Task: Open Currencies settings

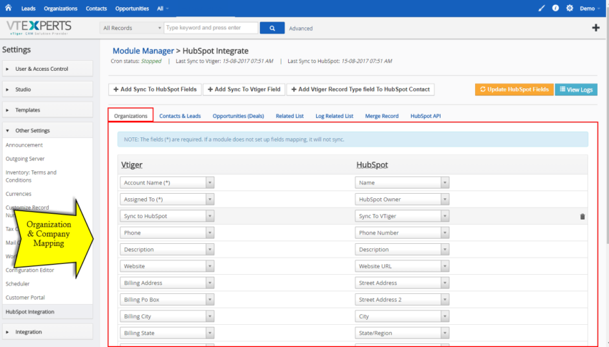Action: coord(18,194)
